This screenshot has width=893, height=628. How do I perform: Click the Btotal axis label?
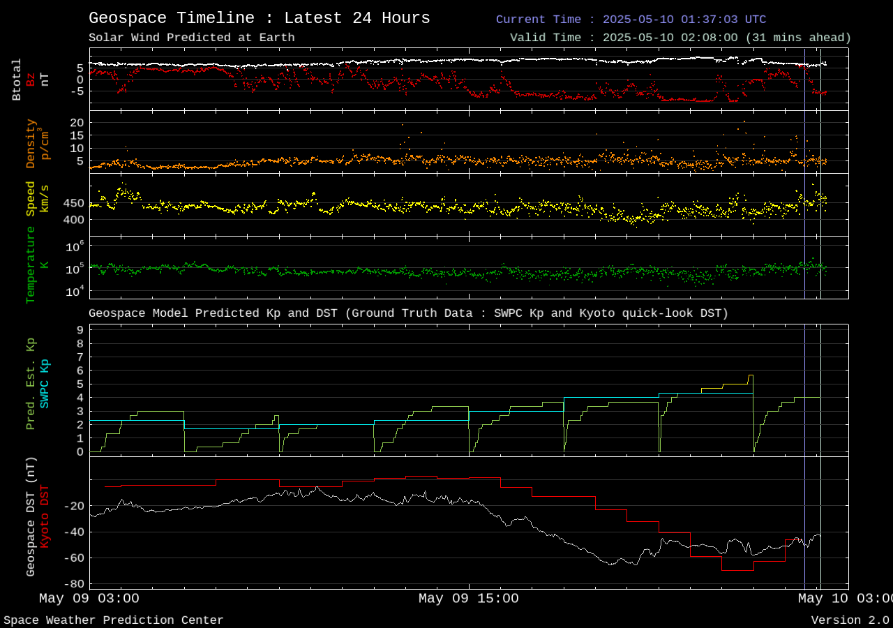click(17, 80)
